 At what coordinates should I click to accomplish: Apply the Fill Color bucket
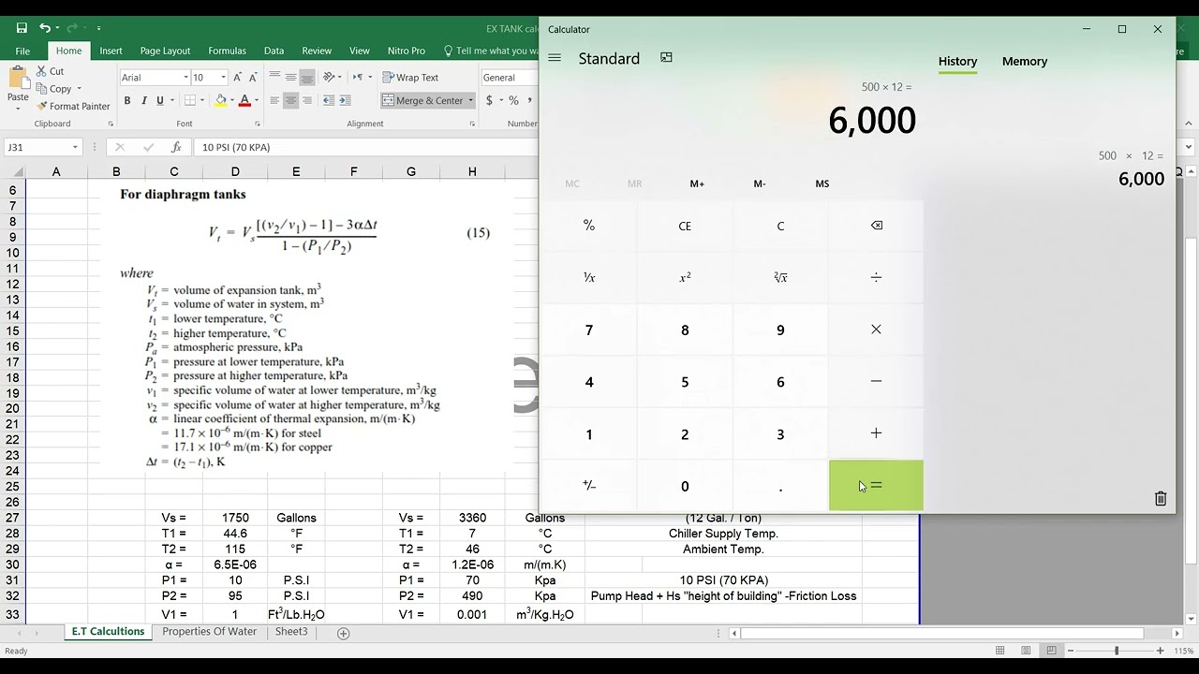221,100
